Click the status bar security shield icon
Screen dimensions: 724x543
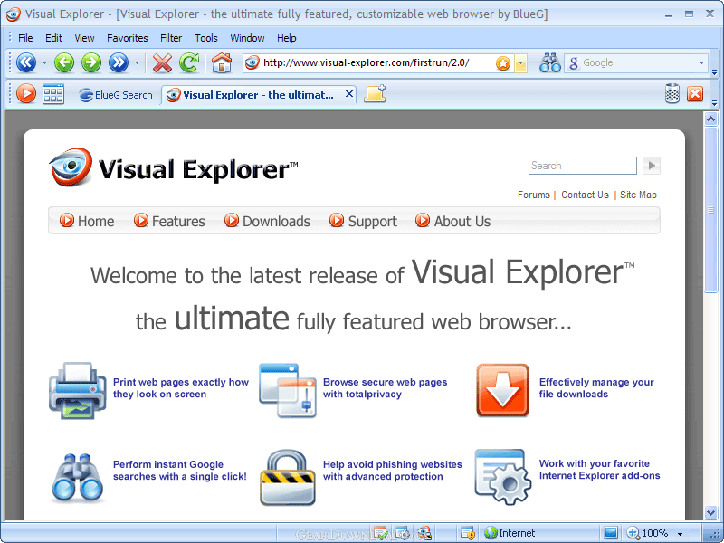point(467,533)
